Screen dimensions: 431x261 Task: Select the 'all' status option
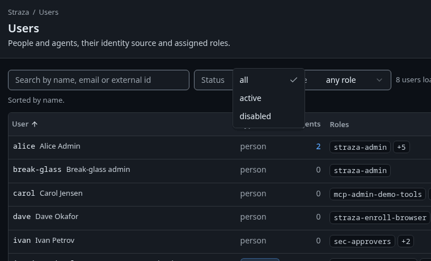tap(269, 80)
